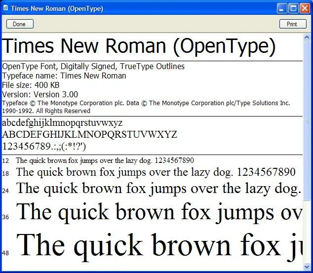Viewport: 313px width, 273px height.
Task: Click the digits and punctuation sample line
Action: coord(44,147)
